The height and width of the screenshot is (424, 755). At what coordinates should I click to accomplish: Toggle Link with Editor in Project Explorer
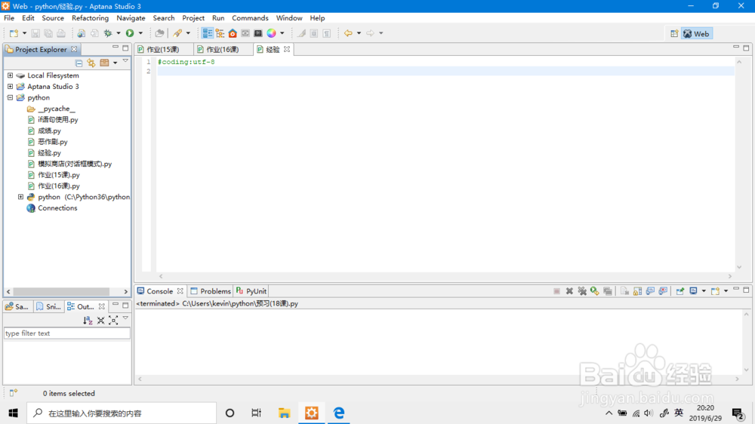click(91, 63)
